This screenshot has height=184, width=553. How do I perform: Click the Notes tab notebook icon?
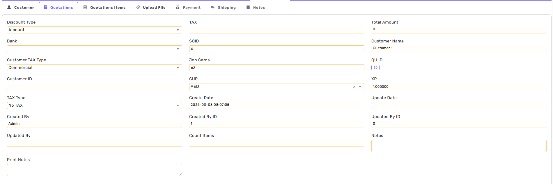click(248, 8)
